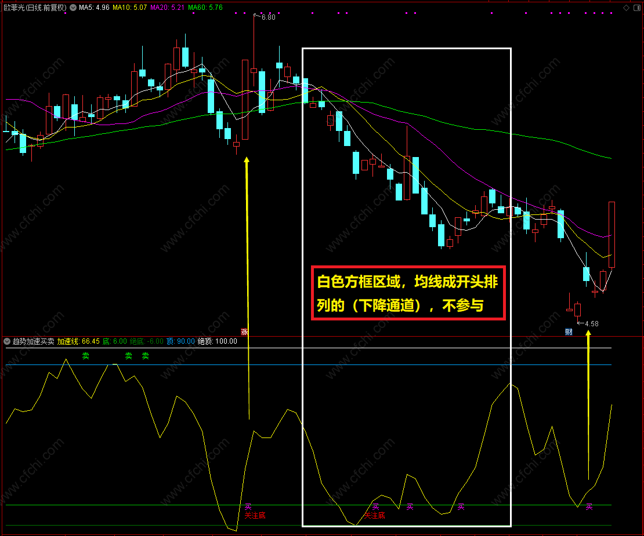Click the 趋势加速买卖 indicator name

click(x=33, y=341)
